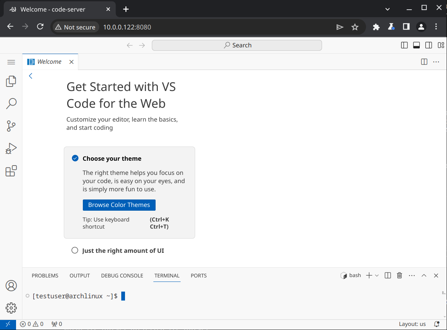The image size is (447, 330).
Task: Close the Welcome - code-server browser tab
Action: click(x=108, y=9)
